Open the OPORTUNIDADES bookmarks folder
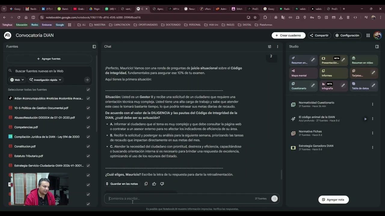 [x=145, y=25]
